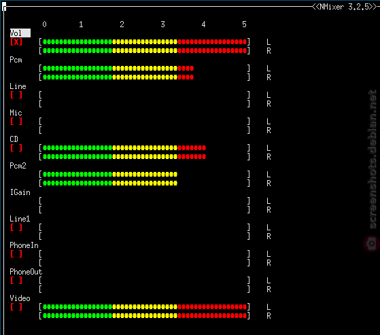Select the highlighted Vol channel label
The width and height of the screenshot is (380, 335).
(x=20, y=33)
